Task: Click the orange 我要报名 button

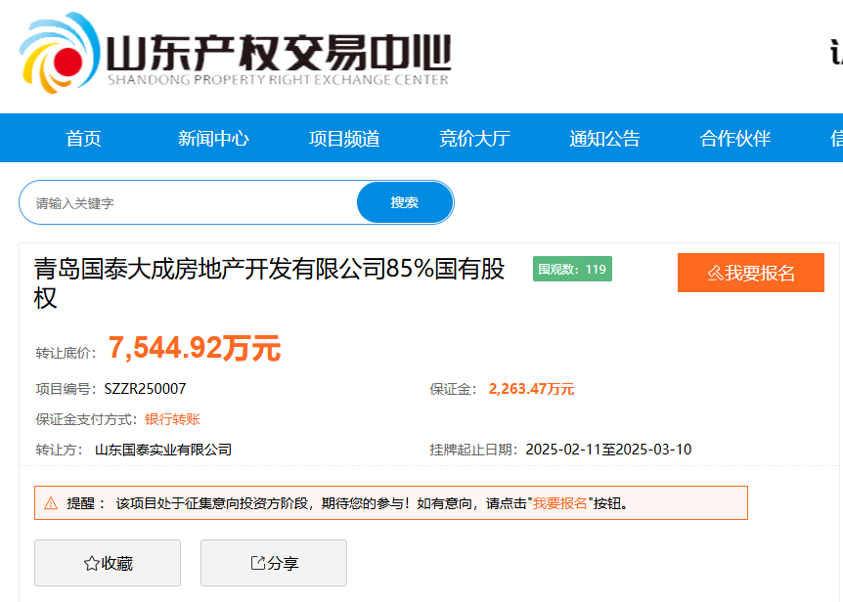Action: tap(750, 273)
